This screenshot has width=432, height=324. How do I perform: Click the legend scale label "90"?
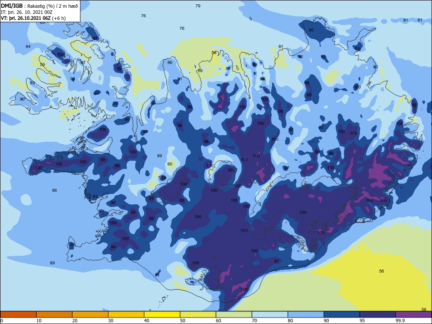coord(327,321)
